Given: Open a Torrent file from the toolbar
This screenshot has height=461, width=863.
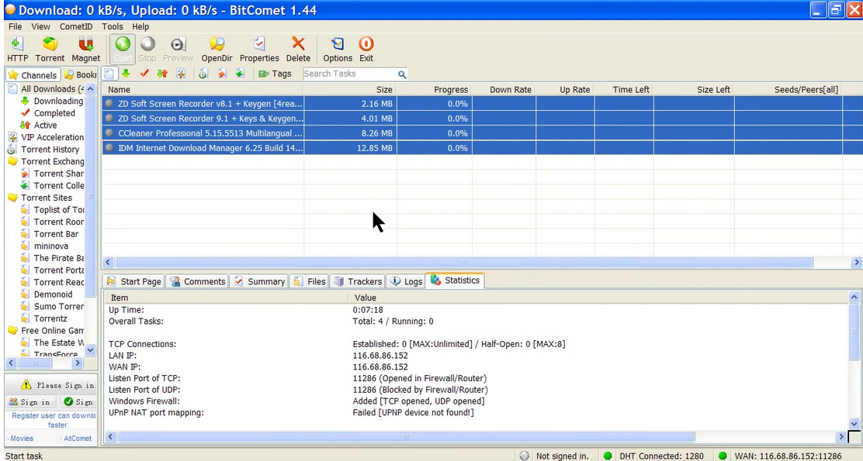Looking at the screenshot, I should coord(50,50).
